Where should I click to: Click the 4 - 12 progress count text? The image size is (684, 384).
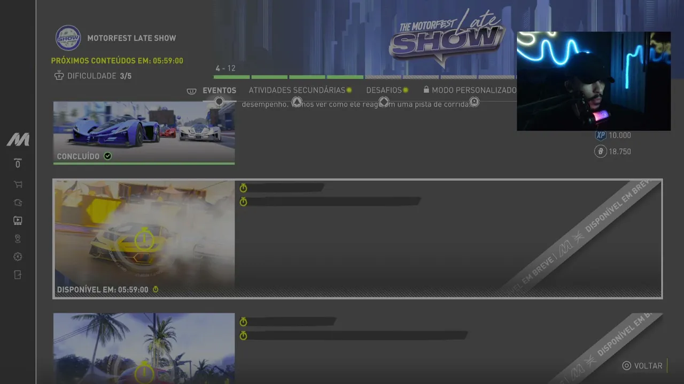point(226,68)
